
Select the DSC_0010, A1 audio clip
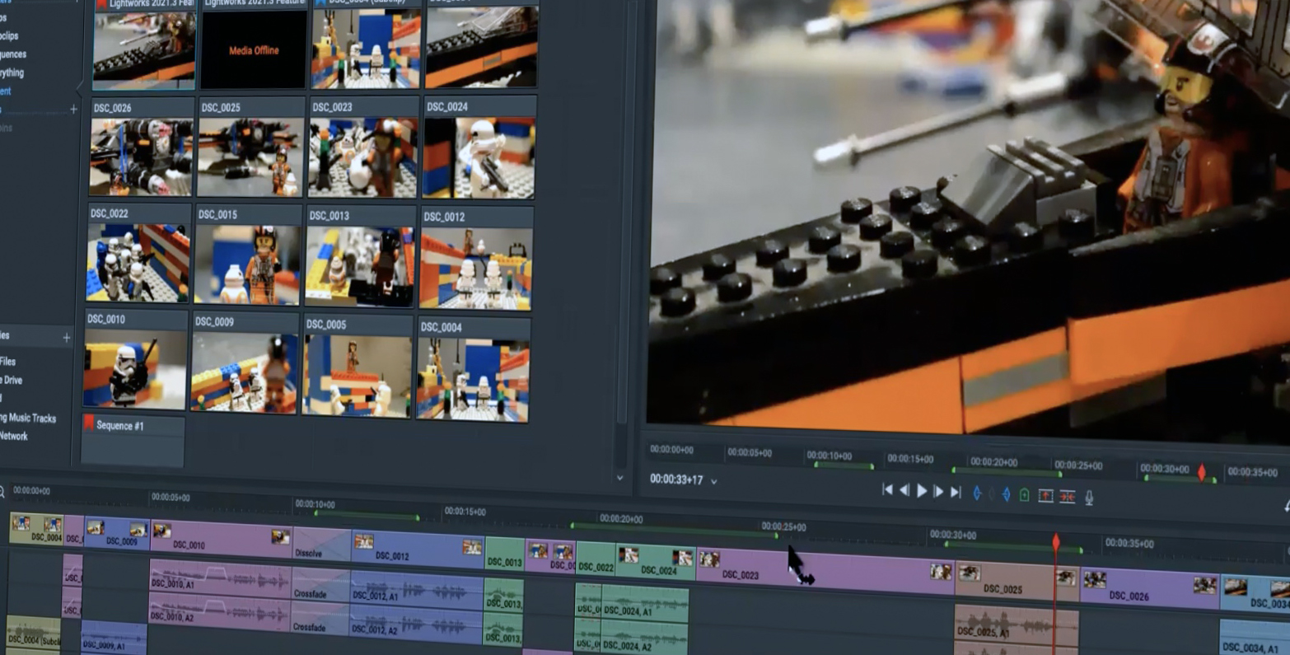221,577
